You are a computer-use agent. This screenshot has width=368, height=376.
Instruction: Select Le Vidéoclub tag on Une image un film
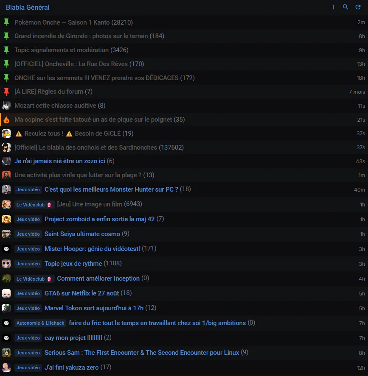(x=34, y=205)
